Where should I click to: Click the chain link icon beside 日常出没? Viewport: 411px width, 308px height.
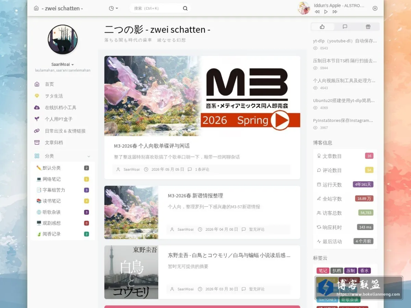point(37,131)
